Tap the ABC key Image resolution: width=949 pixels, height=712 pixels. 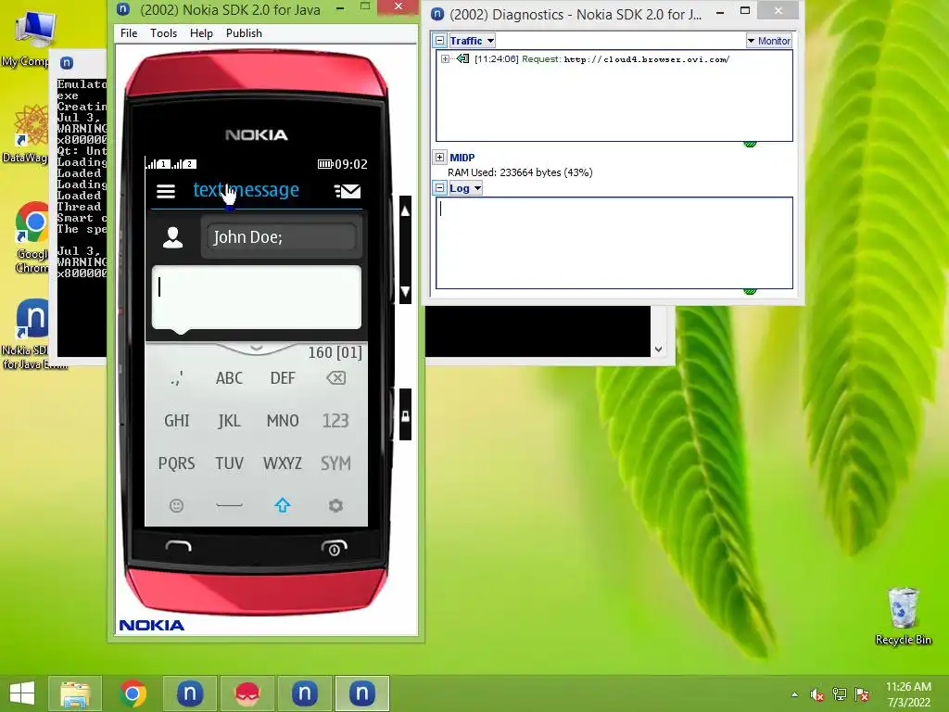tap(230, 378)
